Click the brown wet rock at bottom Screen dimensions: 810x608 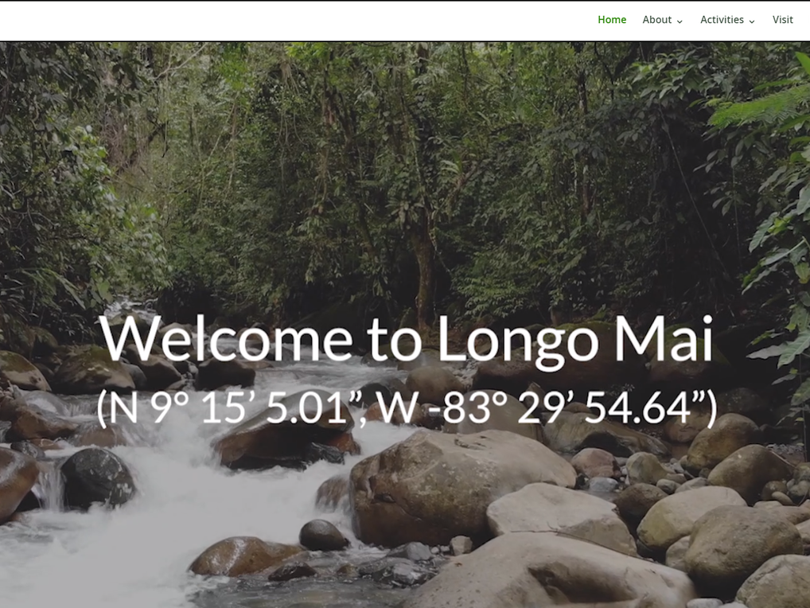[x=243, y=555]
